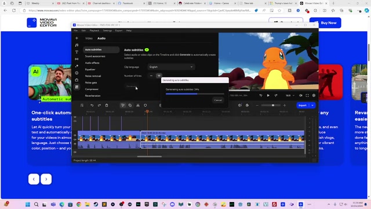Toggle the bottom audio track mute icon
Image resolution: width=371 pixels, height=209 pixels.
pos(75,152)
